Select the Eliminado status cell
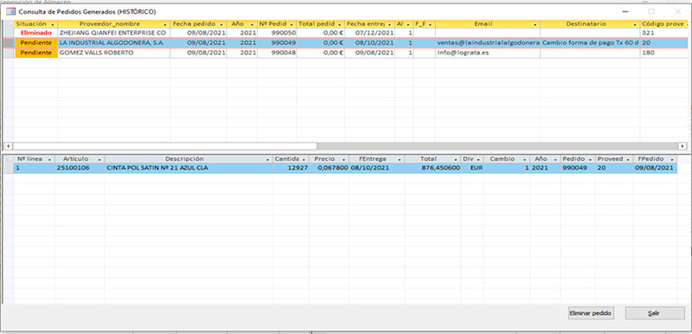The width and height of the screenshot is (692, 334). click(35, 33)
